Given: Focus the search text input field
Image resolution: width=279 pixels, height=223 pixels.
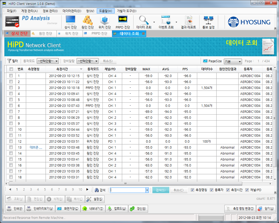Looking at the screenshot, I should (x=128, y=190).
